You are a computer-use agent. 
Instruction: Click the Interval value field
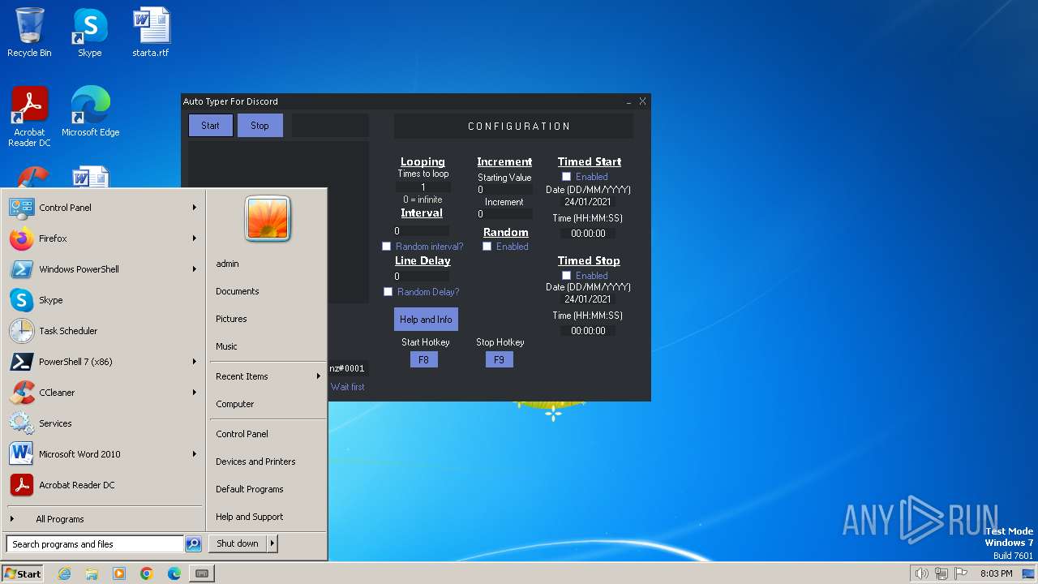tap(421, 231)
